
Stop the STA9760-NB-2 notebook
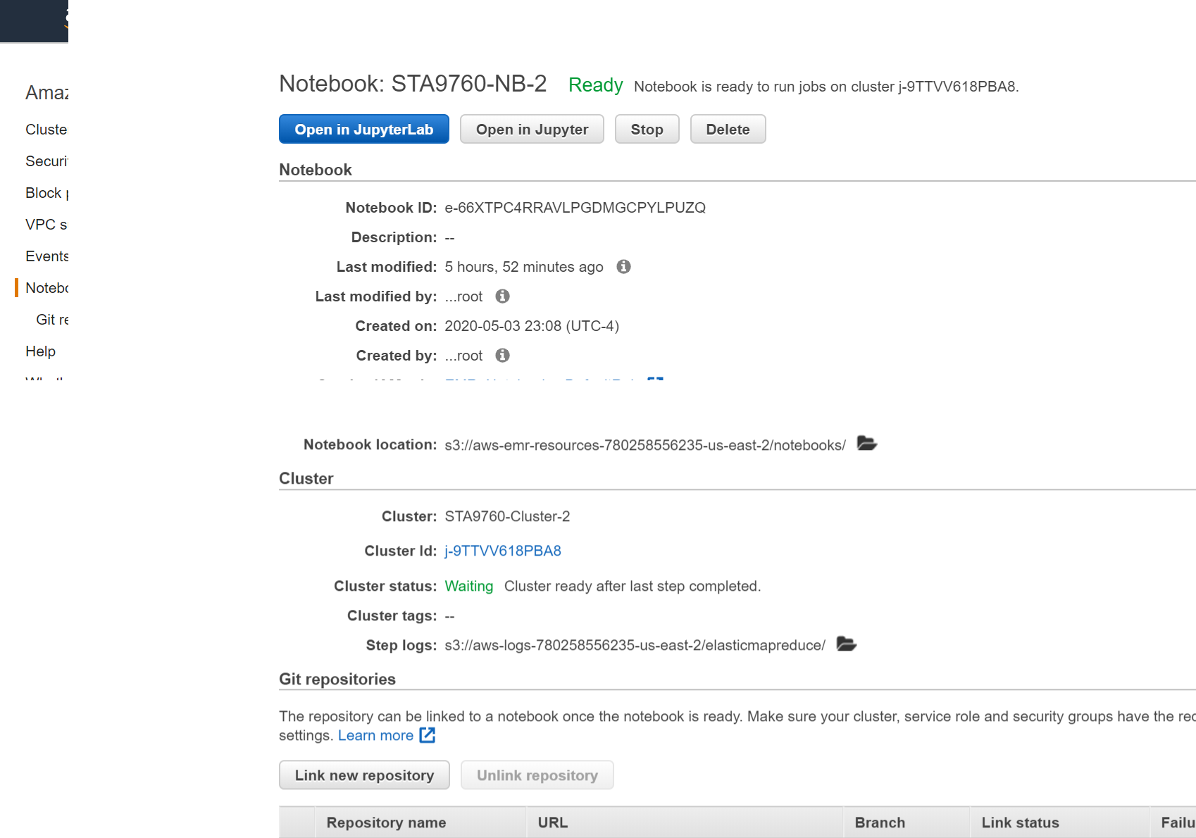pos(647,129)
